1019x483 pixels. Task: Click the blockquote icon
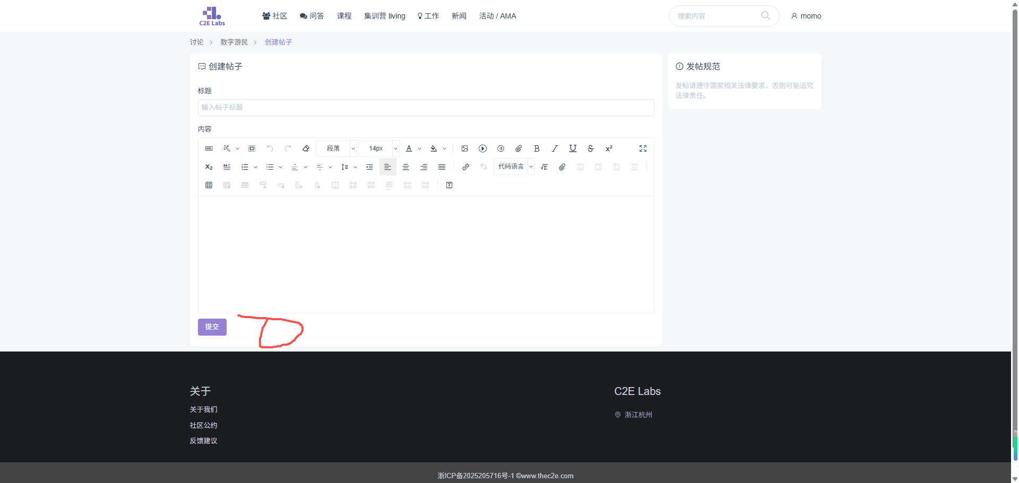tap(227, 167)
